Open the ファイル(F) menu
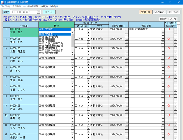Screen dimensions: 183x140 click(x=6, y=6)
